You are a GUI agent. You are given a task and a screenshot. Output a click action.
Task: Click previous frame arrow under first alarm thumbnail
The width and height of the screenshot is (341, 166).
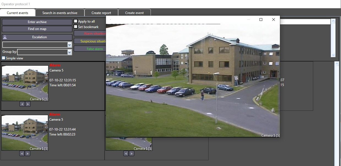(x=22, y=104)
